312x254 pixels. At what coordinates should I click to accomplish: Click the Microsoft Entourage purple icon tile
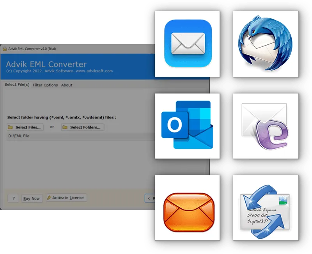pyautogui.click(x=266, y=126)
